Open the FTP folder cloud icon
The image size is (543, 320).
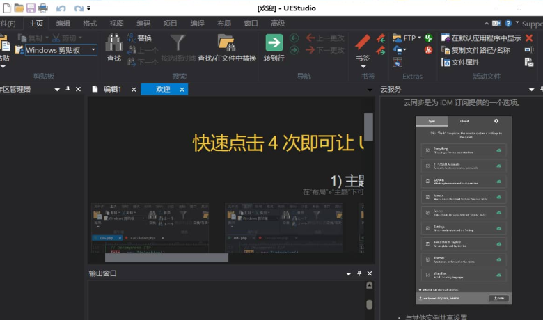(398, 38)
